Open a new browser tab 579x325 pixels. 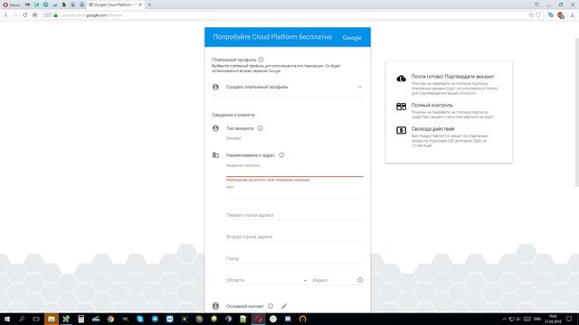[149, 5]
